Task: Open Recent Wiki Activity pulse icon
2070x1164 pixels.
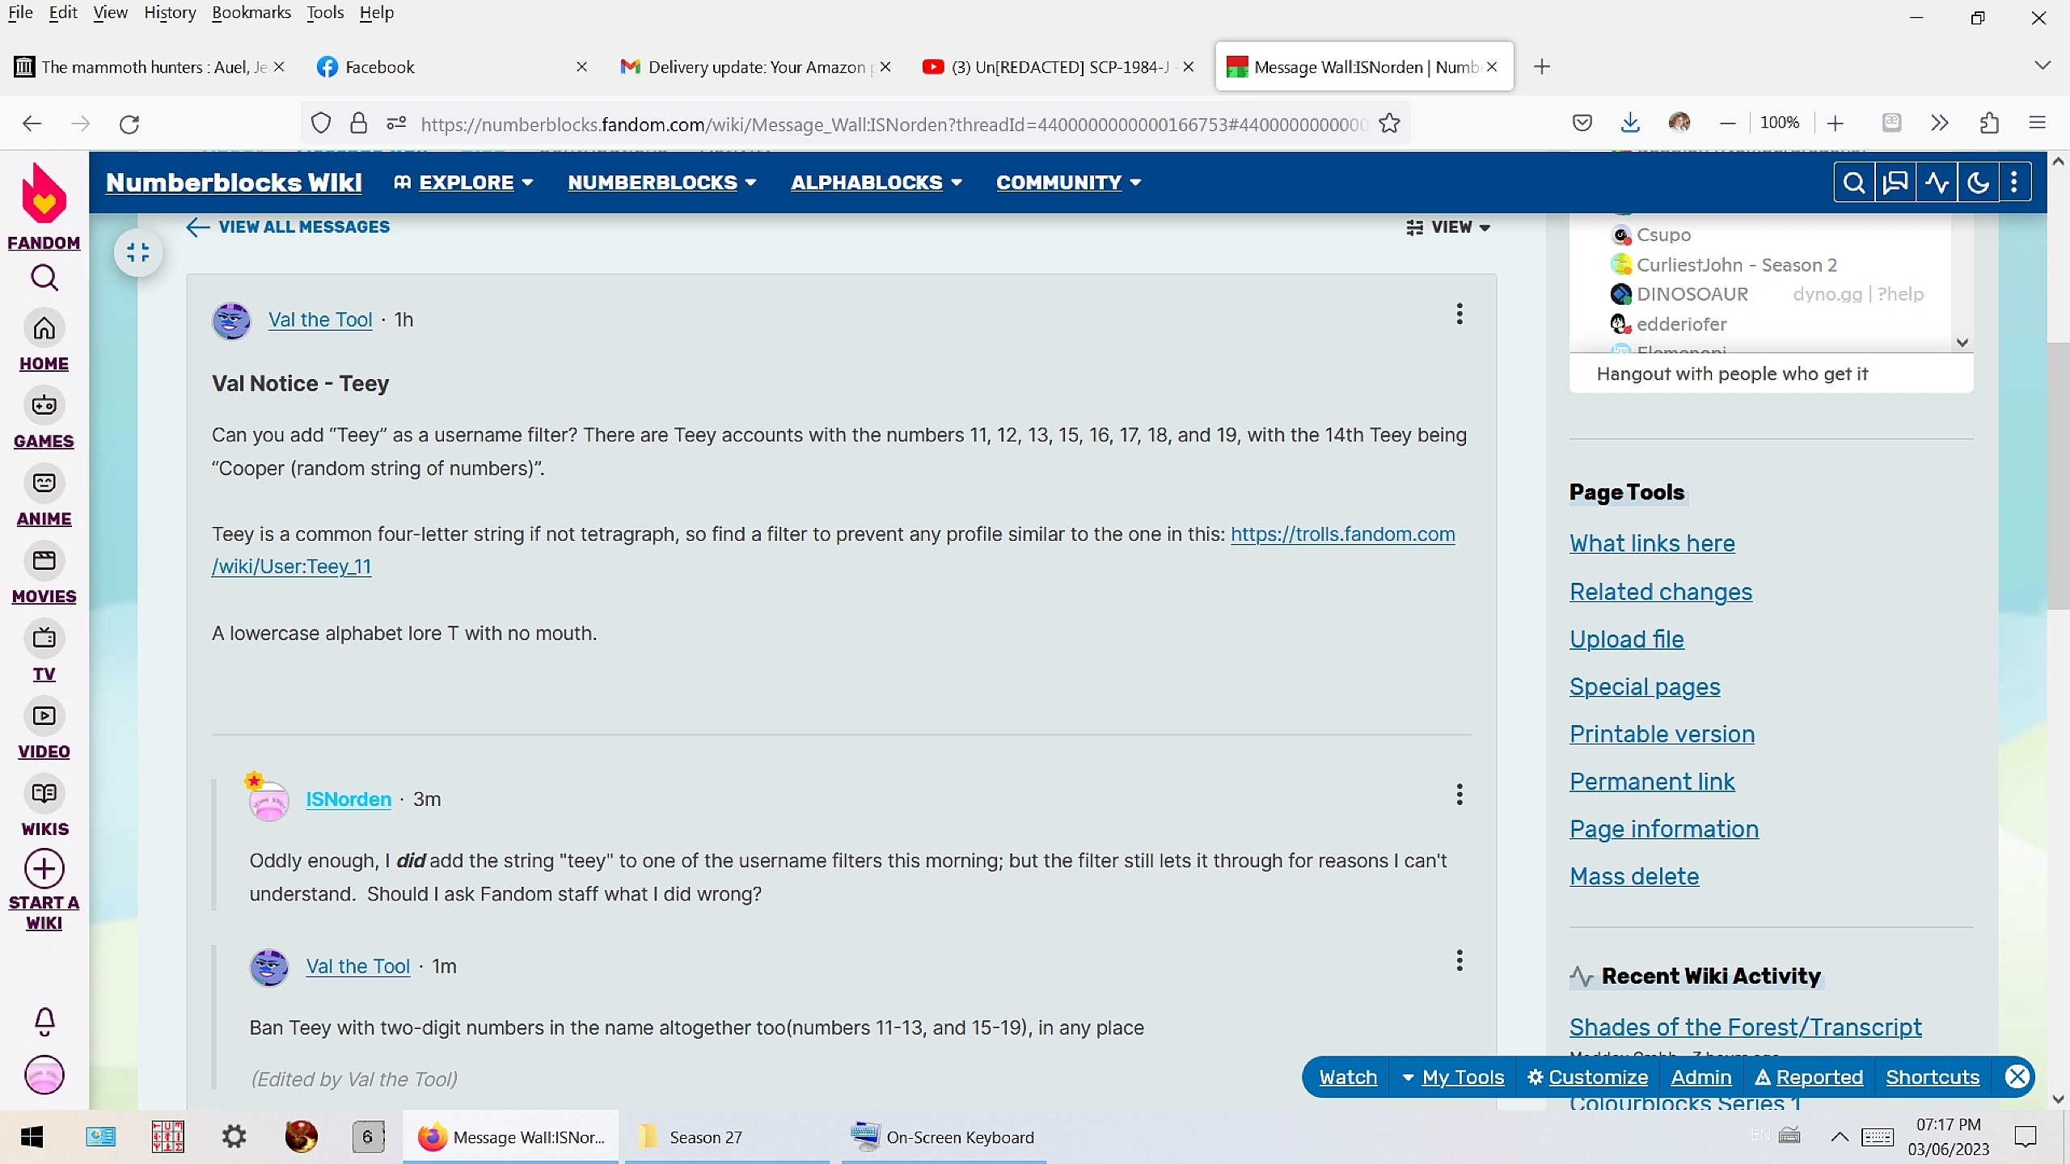Action: 1937,183
